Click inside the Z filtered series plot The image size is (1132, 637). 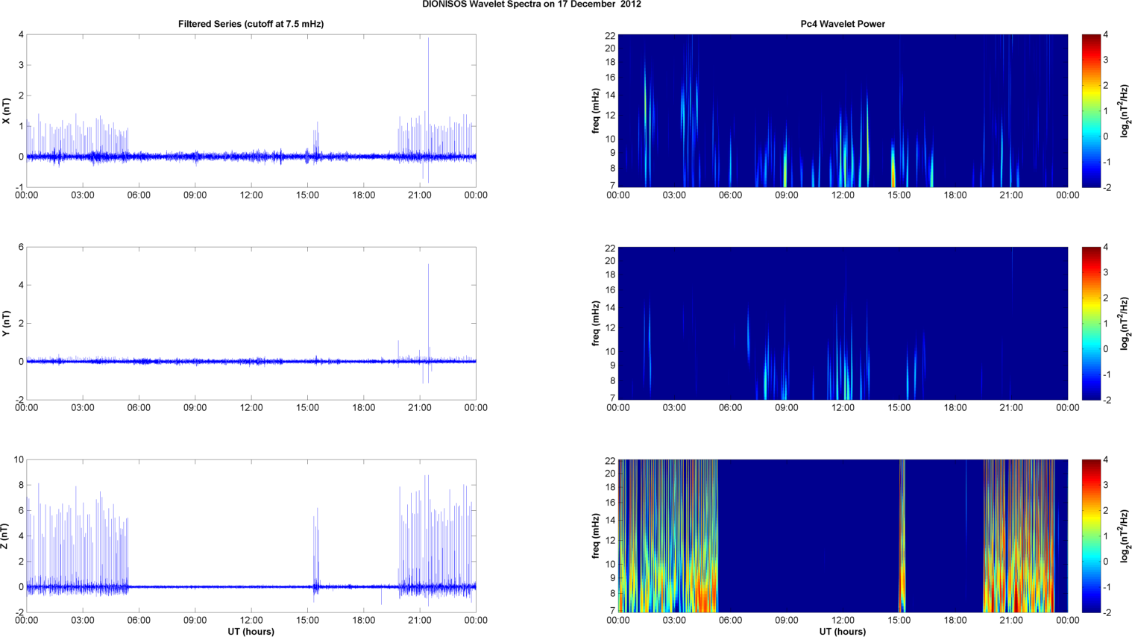click(251, 536)
